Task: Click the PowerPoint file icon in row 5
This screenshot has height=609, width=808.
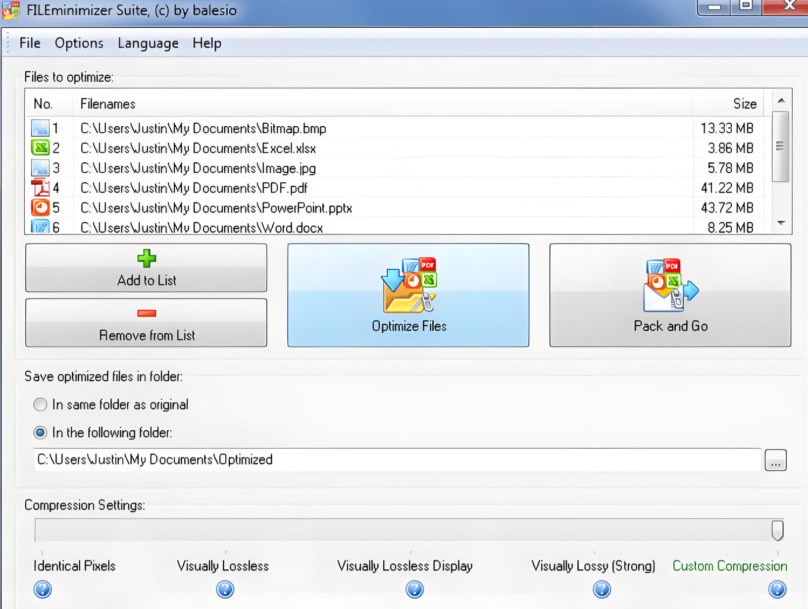Action: coord(40,207)
